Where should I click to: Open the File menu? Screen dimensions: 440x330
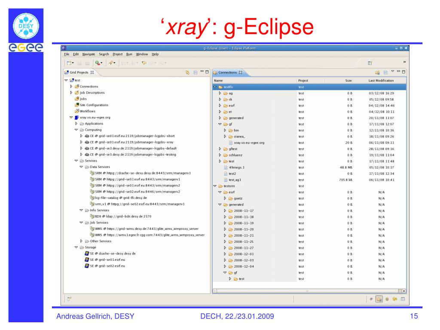67,54
